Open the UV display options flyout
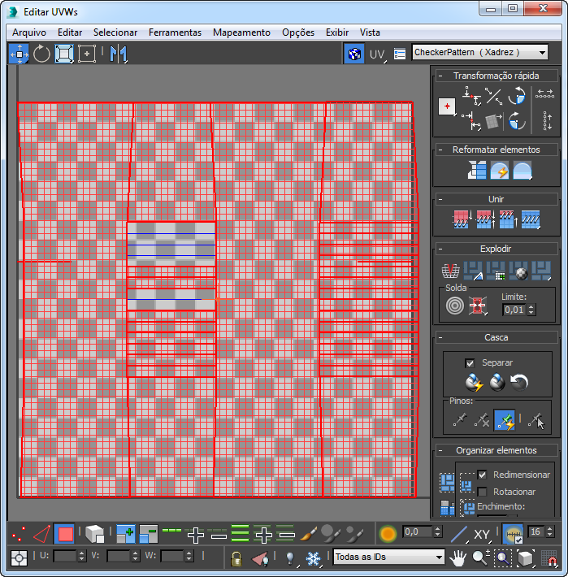Screen dimensions: 568x577 [x=377, y=54]
